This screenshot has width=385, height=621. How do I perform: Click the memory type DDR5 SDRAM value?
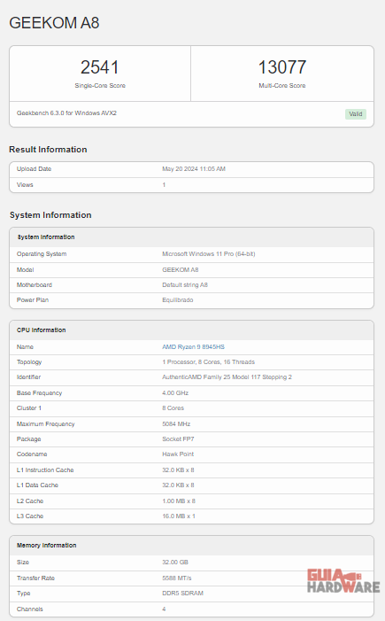click(x=183, y=594)
